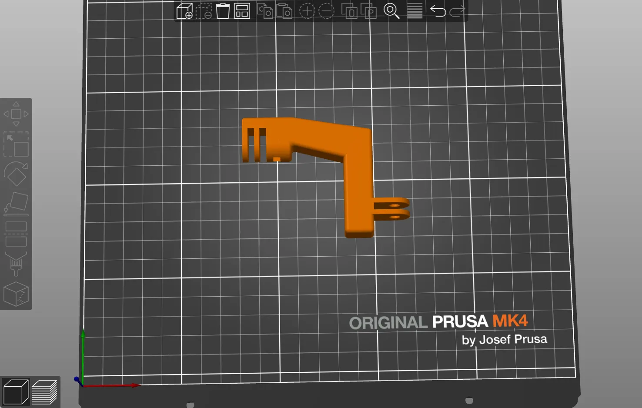Click the Split to objects icon
Image resolution: width=642 pixels, height=408 pixels.
[349, 10]
